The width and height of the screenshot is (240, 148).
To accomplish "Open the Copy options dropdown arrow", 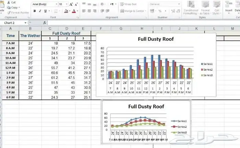I will pos(19,7).
